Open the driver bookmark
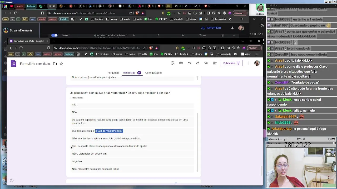The height and width of the screenshot is (189, 337). [x=246, y=54]
